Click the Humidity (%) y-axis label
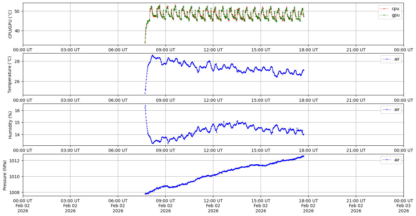This screenshot has width=416, height=216. [x=10, y=125]
